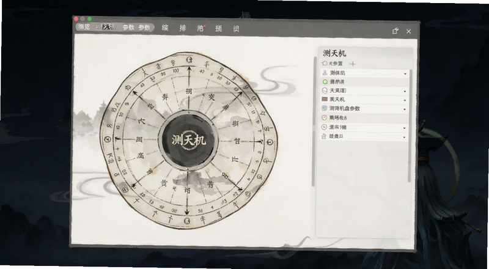The image size is (489, 269).
Task: Click the 青 segment on the compass dial
Action: (211, 185)
